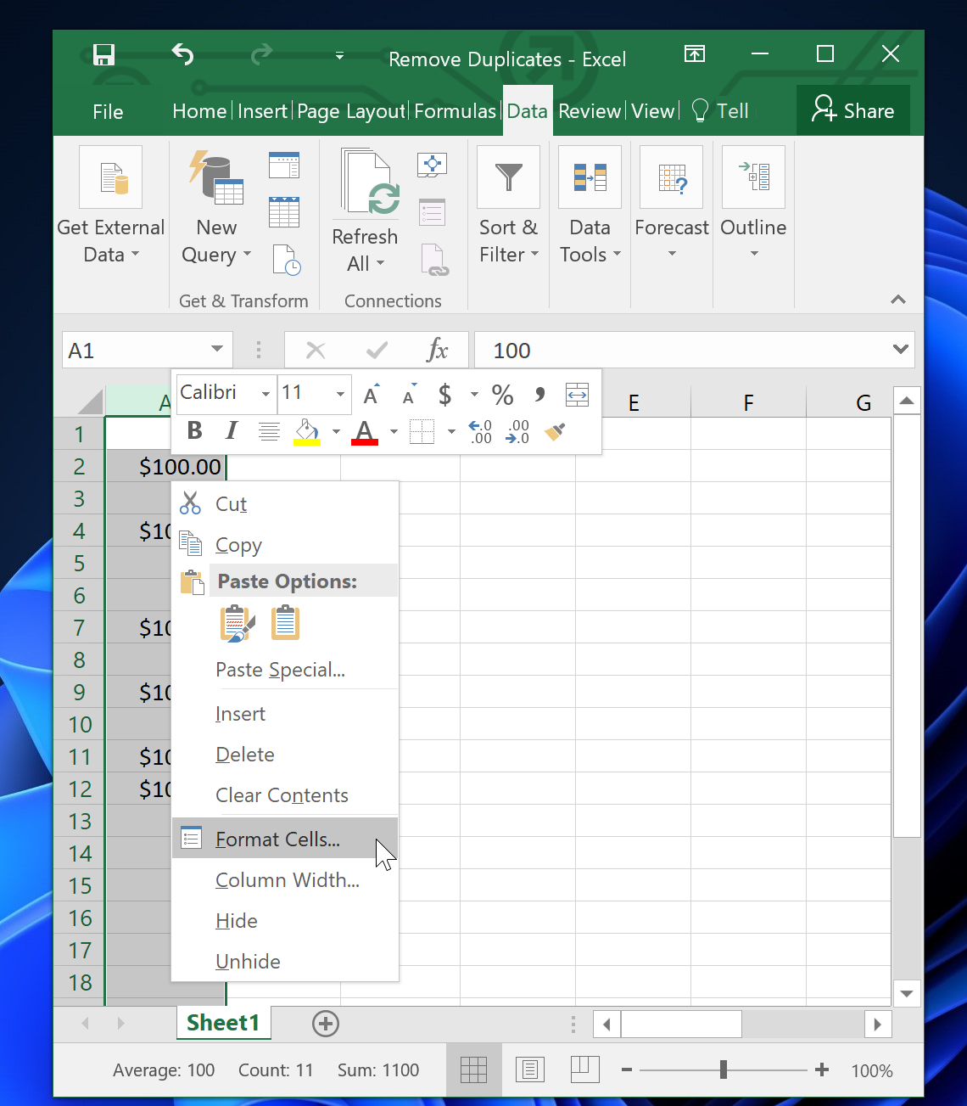
Task: Open the File tab
Action: click(108, 111)
